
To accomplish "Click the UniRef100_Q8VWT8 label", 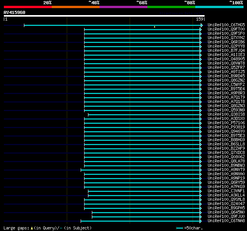I will [226, 63].
